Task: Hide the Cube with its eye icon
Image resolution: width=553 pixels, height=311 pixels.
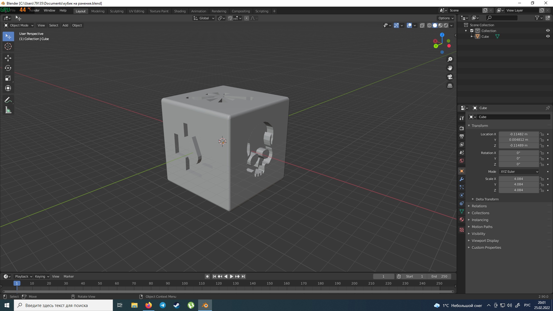Action: [x=548, y=36]
